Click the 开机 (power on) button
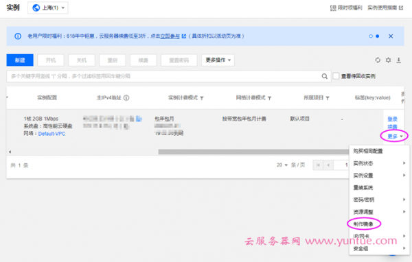 (51, 60)
